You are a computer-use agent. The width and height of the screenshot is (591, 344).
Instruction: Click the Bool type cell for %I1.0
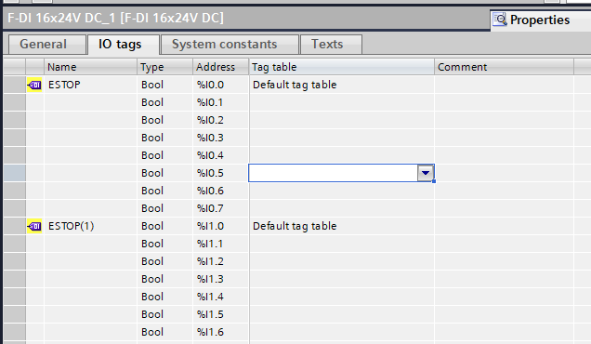click(165, 226)
